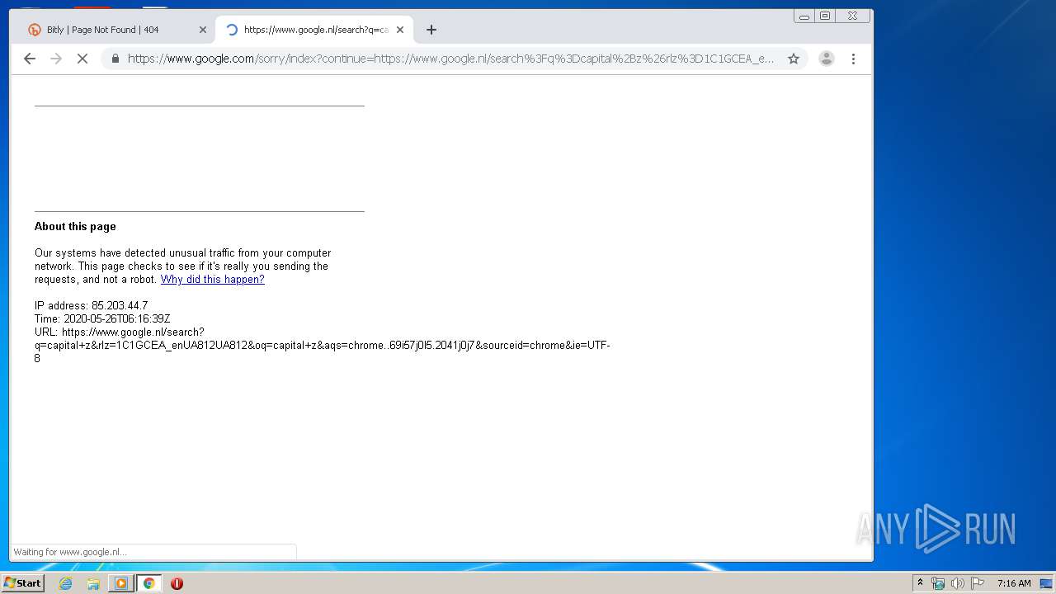Show hidden system tray icons
Screen dimensions: 1056x594
pos(920,583)
